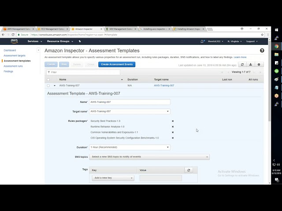This screenshot has height=211, width=282.
Task: Switch to EC2 Management Console tab
Action: [53, 29]
